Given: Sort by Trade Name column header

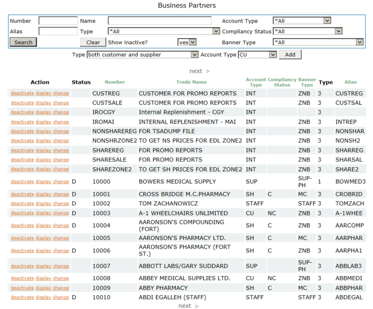Looking at the screenshot, I should (191, 82).
